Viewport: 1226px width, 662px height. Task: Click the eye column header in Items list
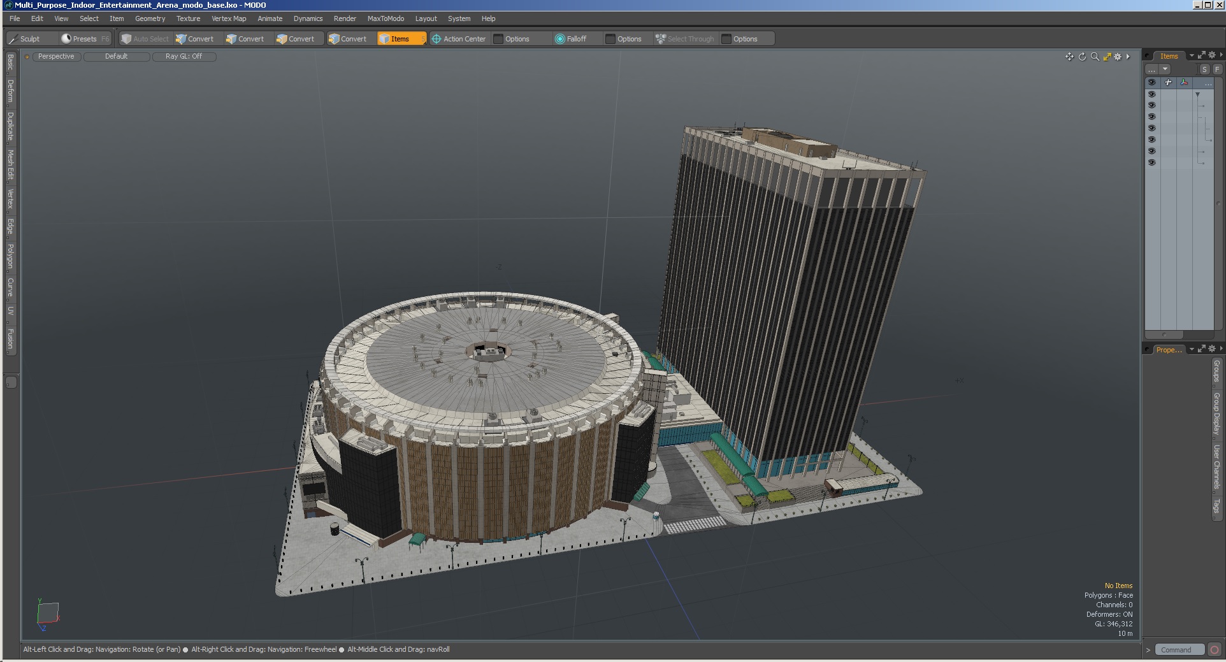(1151, 83)
